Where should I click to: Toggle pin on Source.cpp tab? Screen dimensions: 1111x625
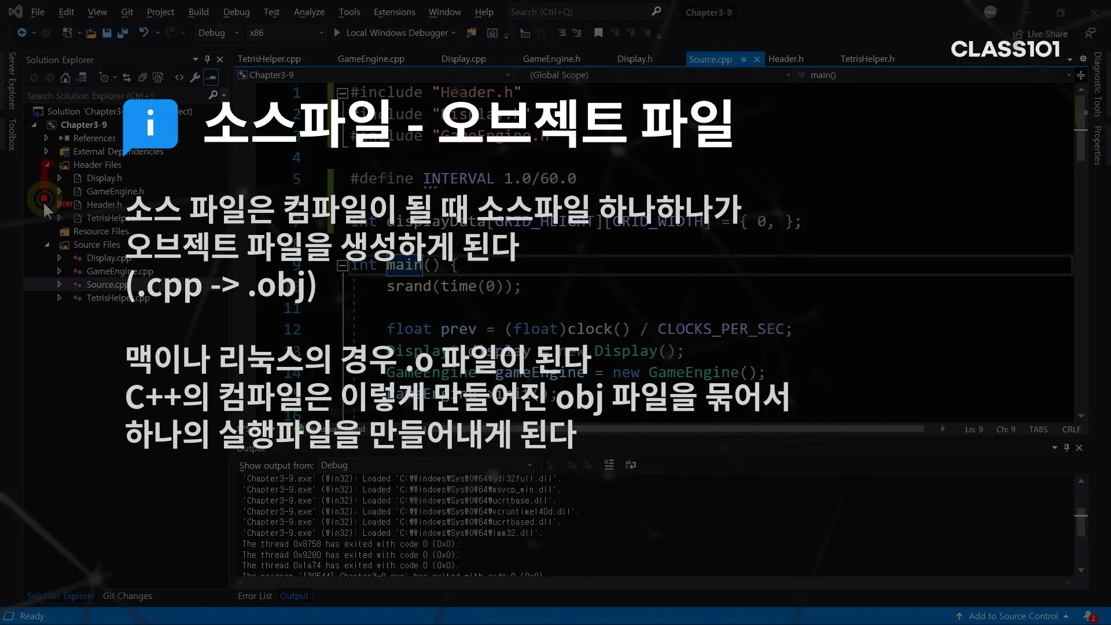pos(743,59)
